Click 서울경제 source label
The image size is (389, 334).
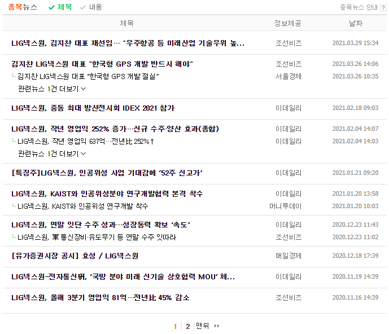(x=289, y=76)
